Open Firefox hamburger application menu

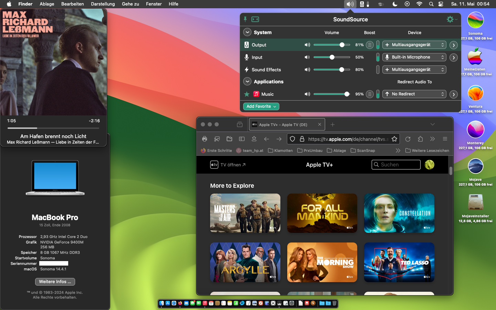[445, 139]
